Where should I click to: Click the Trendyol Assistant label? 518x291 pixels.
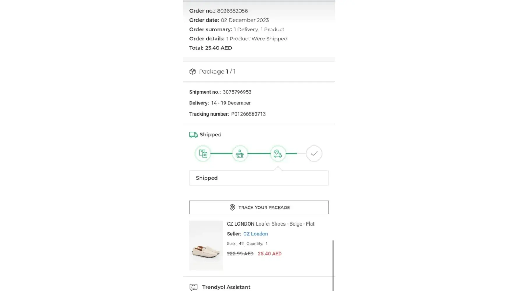pos(226,287)
